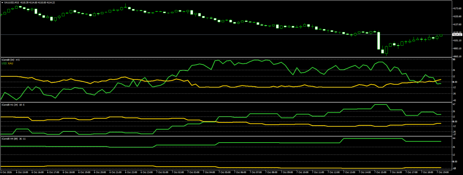Click the 6 Oct 22:00 time label
The height and width of the screenshot is (175, 463).
pos(131,172)
